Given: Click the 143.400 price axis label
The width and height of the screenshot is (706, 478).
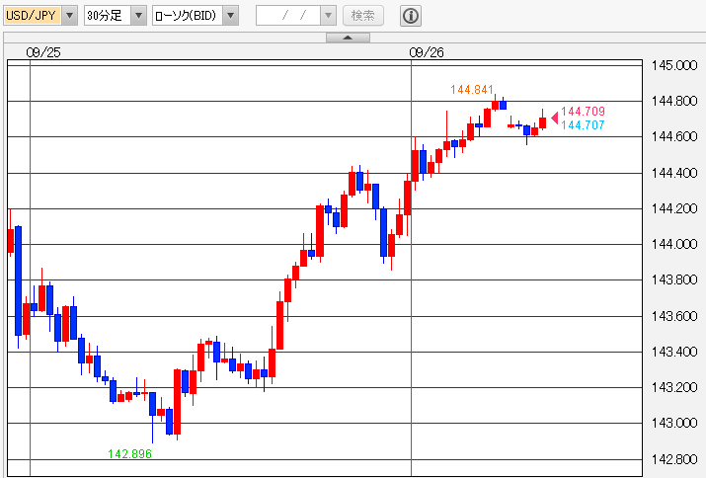Looking at the screenshot, I should click(x=674, y=352).
